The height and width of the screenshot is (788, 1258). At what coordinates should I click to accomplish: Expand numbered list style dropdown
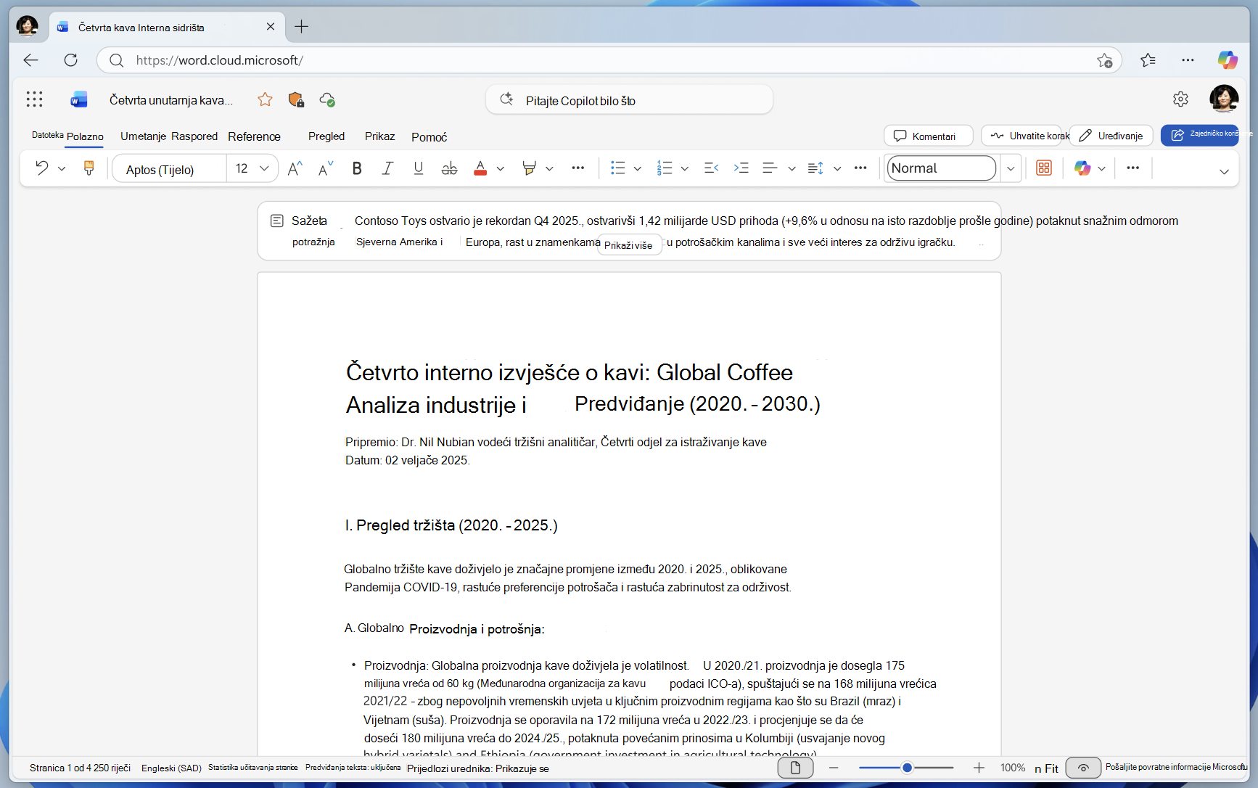[684, 168]
